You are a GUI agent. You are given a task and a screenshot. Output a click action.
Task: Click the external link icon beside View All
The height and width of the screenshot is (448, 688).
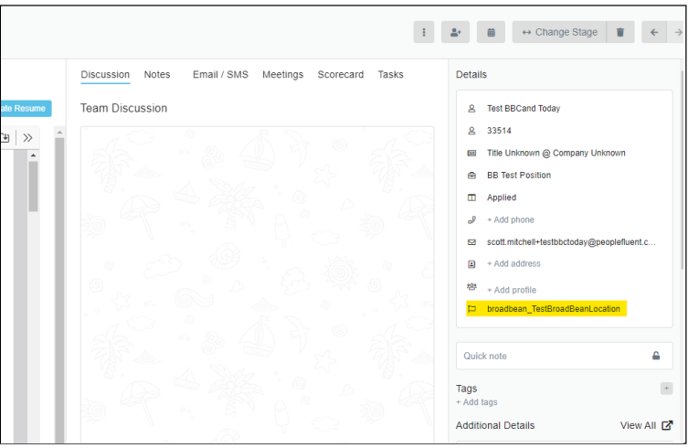pyautogui.click(x=667, y=425)
